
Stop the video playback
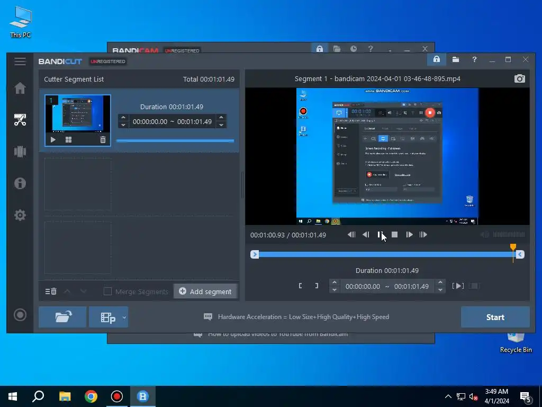pyautogui.click(x=394, y=235)
